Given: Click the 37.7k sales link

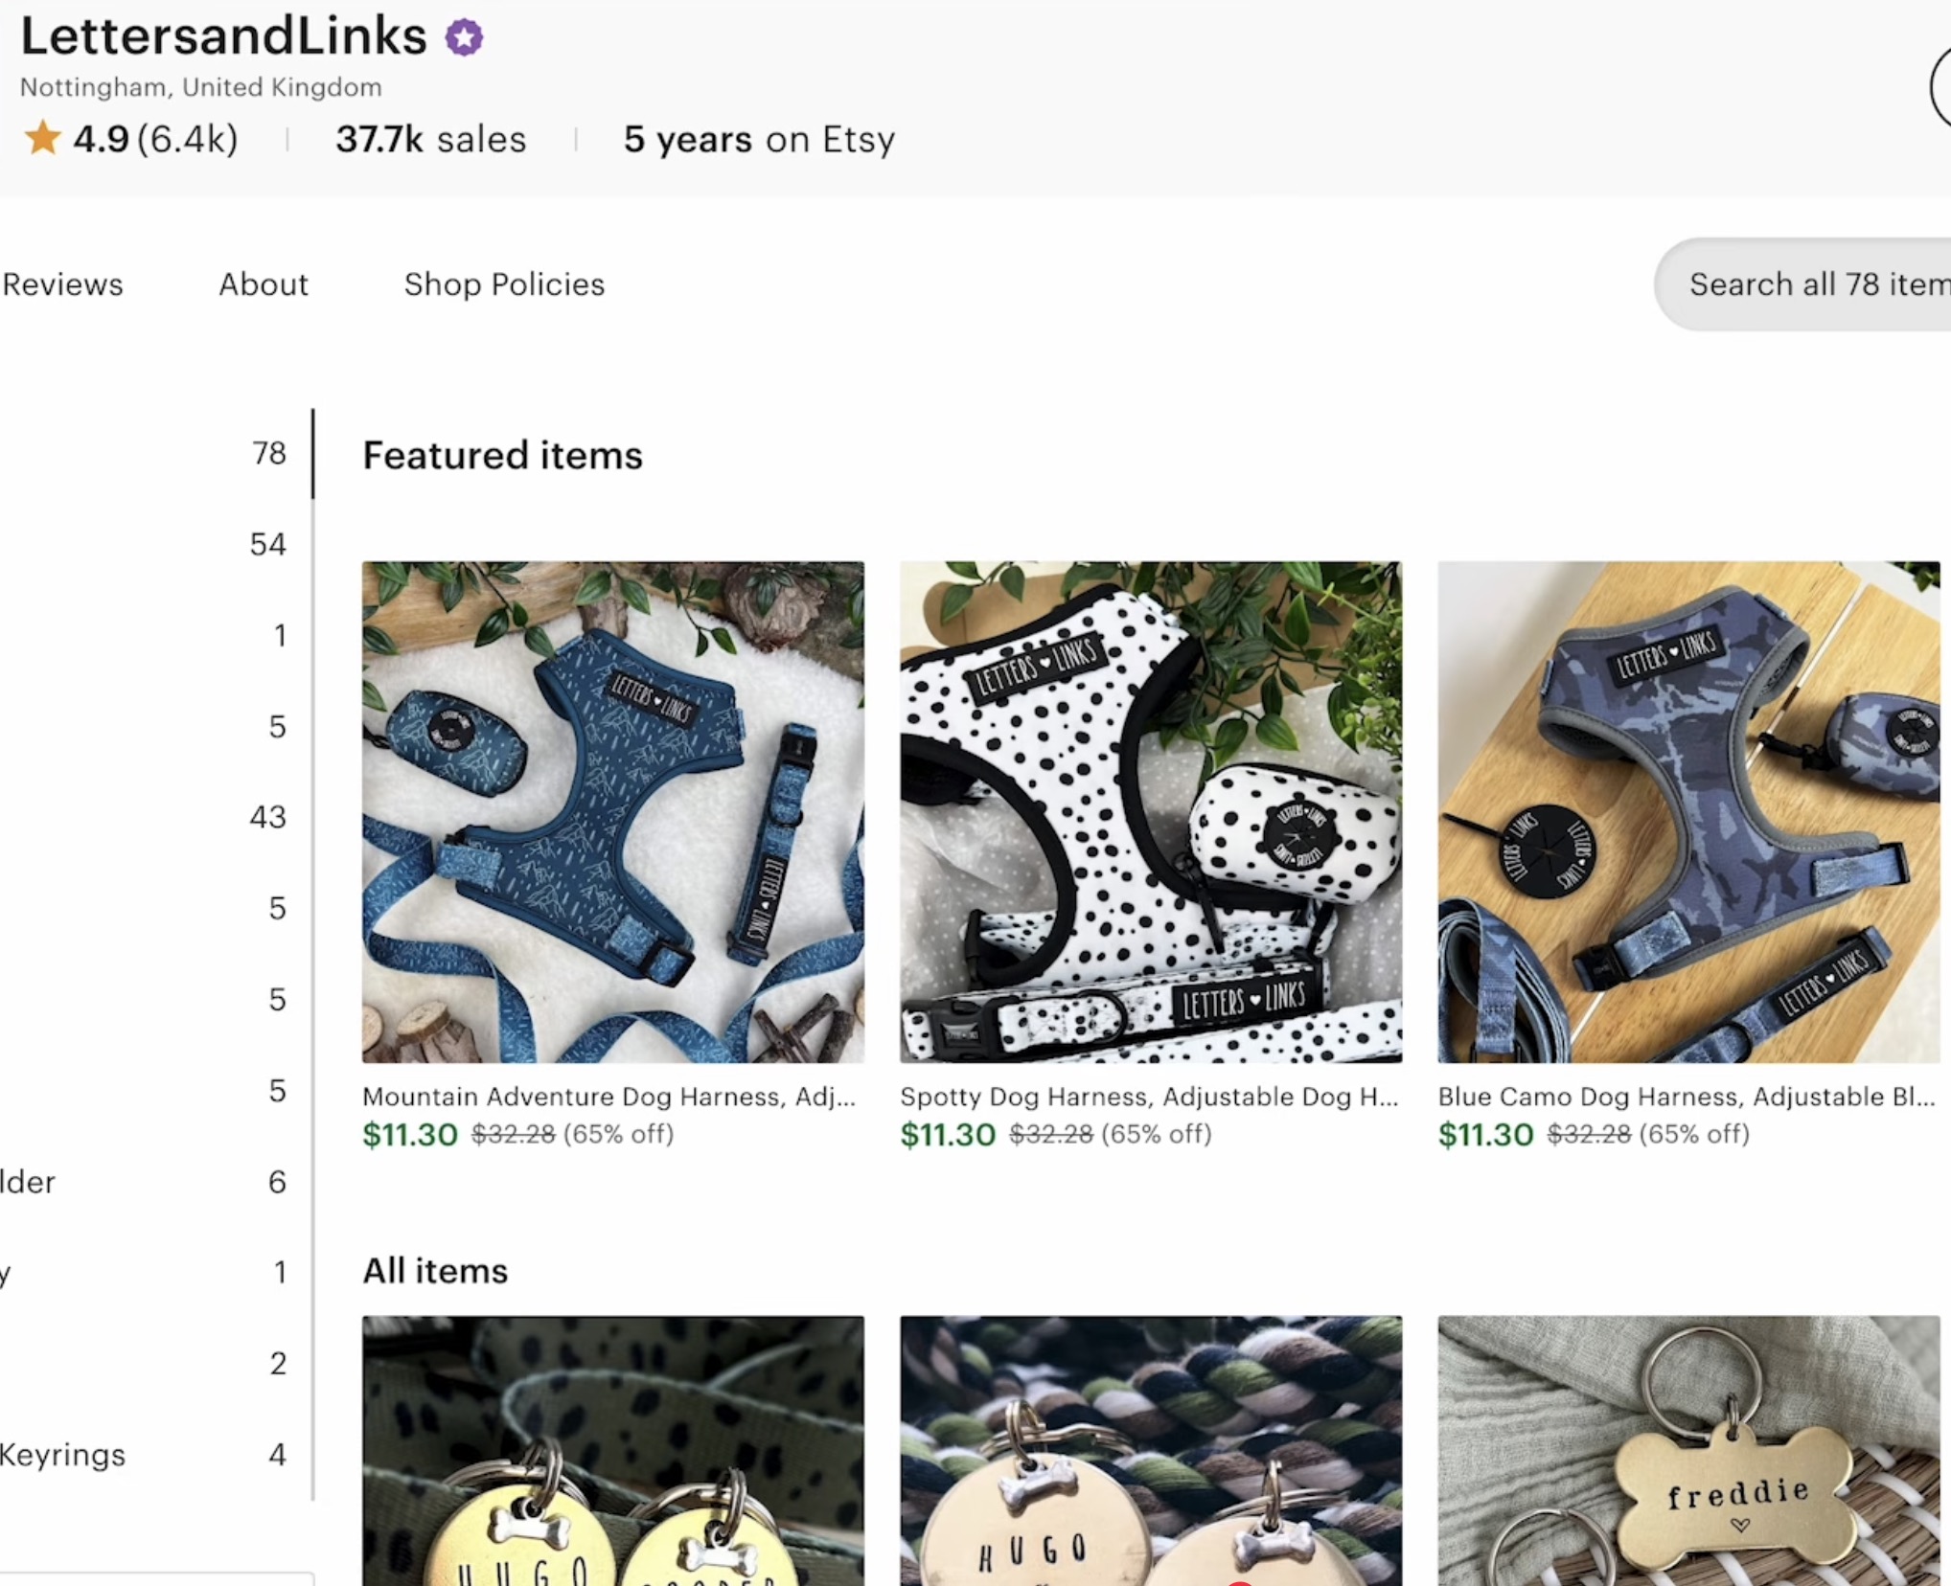Looking at the screenshot, I should pos(430,140).
